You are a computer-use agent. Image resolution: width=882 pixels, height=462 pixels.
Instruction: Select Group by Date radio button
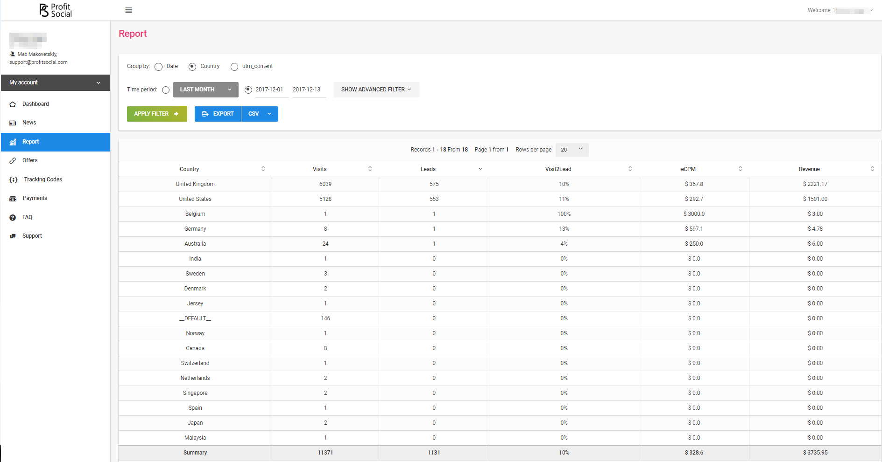point(159,67)
